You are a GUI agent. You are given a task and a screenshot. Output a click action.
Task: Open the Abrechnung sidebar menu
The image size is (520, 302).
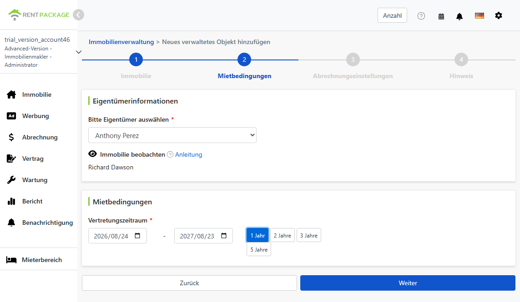(x=39, y=137)
